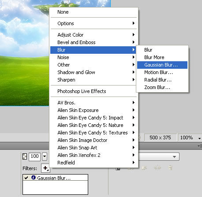Expand the combo box in properties panel
Image resolution: width=202 pixels, height=197 pixels.
point(175,157)
